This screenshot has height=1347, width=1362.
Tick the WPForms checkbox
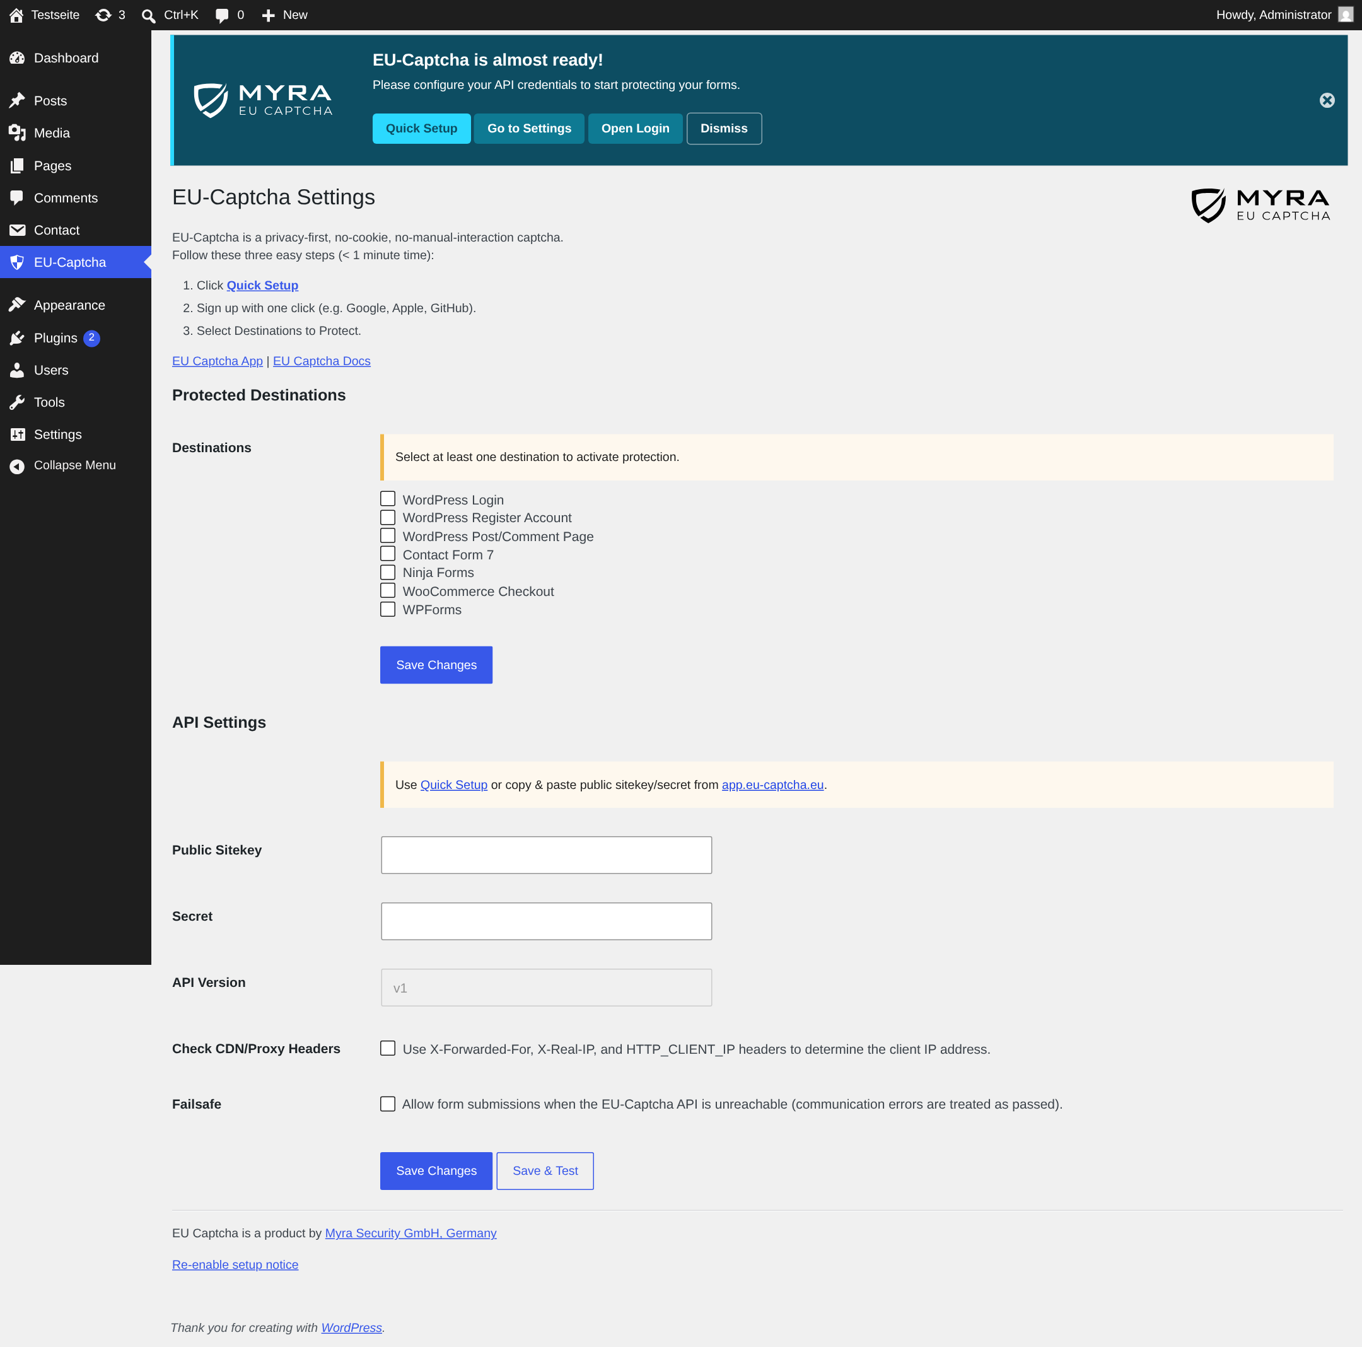pyautogui.click(x=388, y=609)
